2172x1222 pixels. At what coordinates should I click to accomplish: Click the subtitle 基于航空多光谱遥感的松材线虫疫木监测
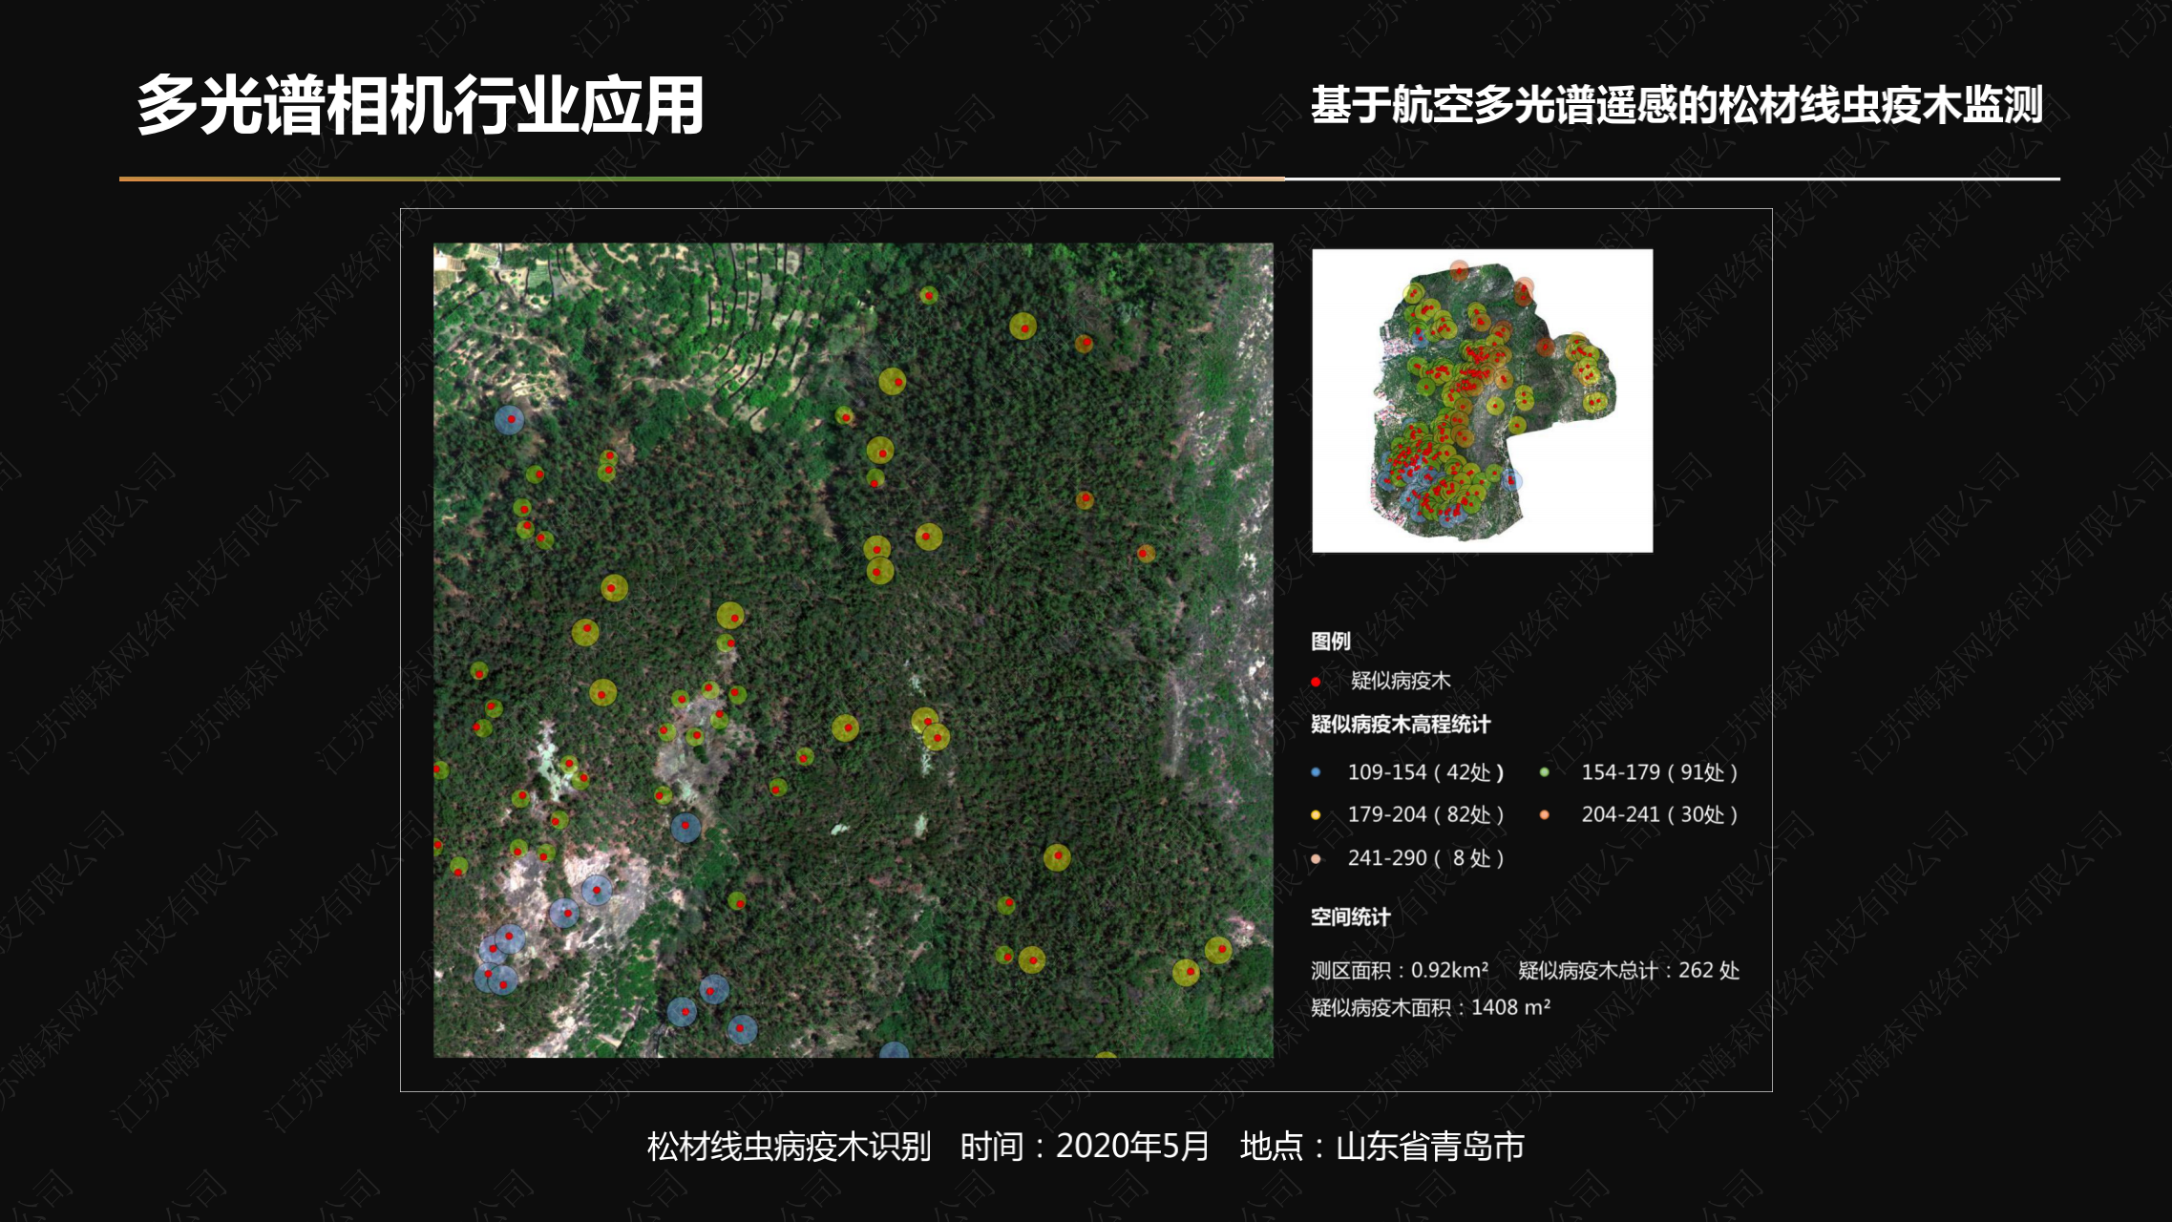(x=1676, y=105)
